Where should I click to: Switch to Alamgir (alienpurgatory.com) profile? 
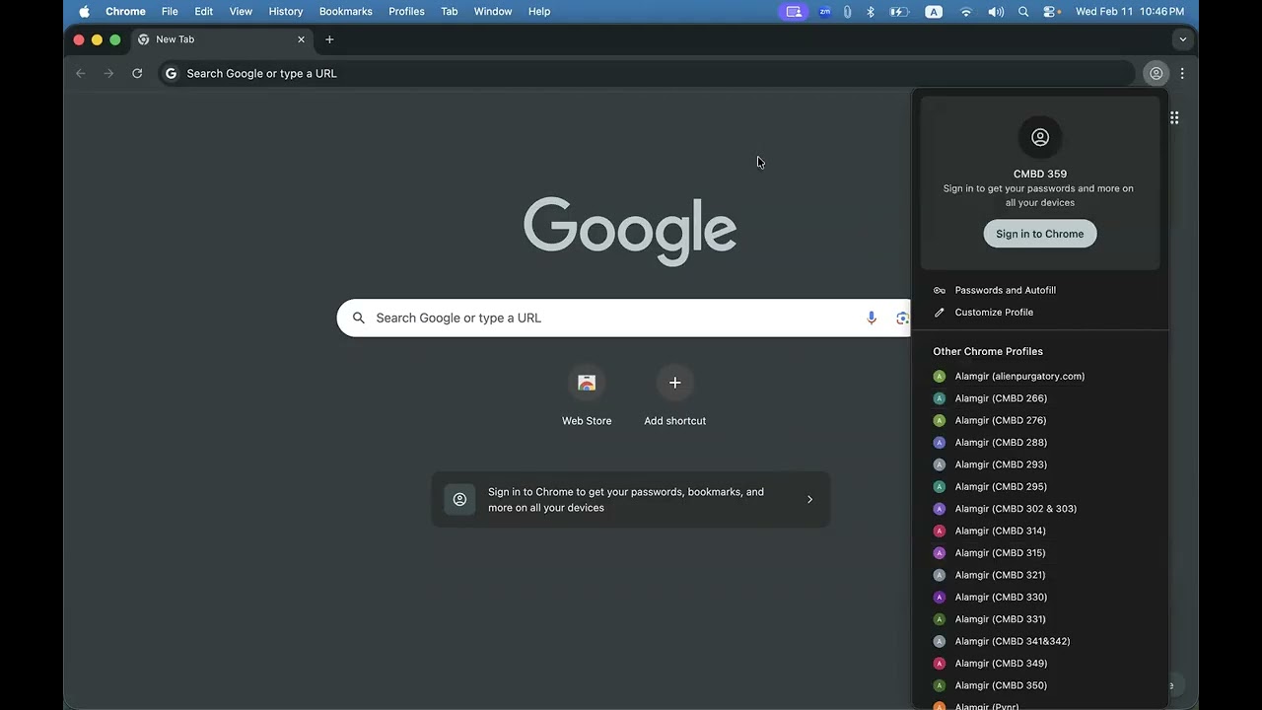[1040, 376]
